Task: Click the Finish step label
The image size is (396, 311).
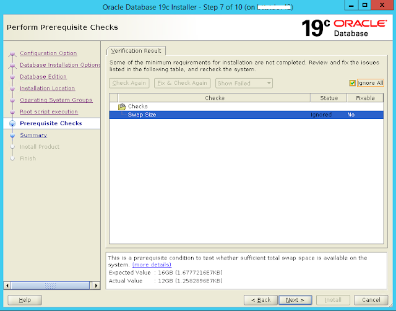Action: [x=28, y=159]
